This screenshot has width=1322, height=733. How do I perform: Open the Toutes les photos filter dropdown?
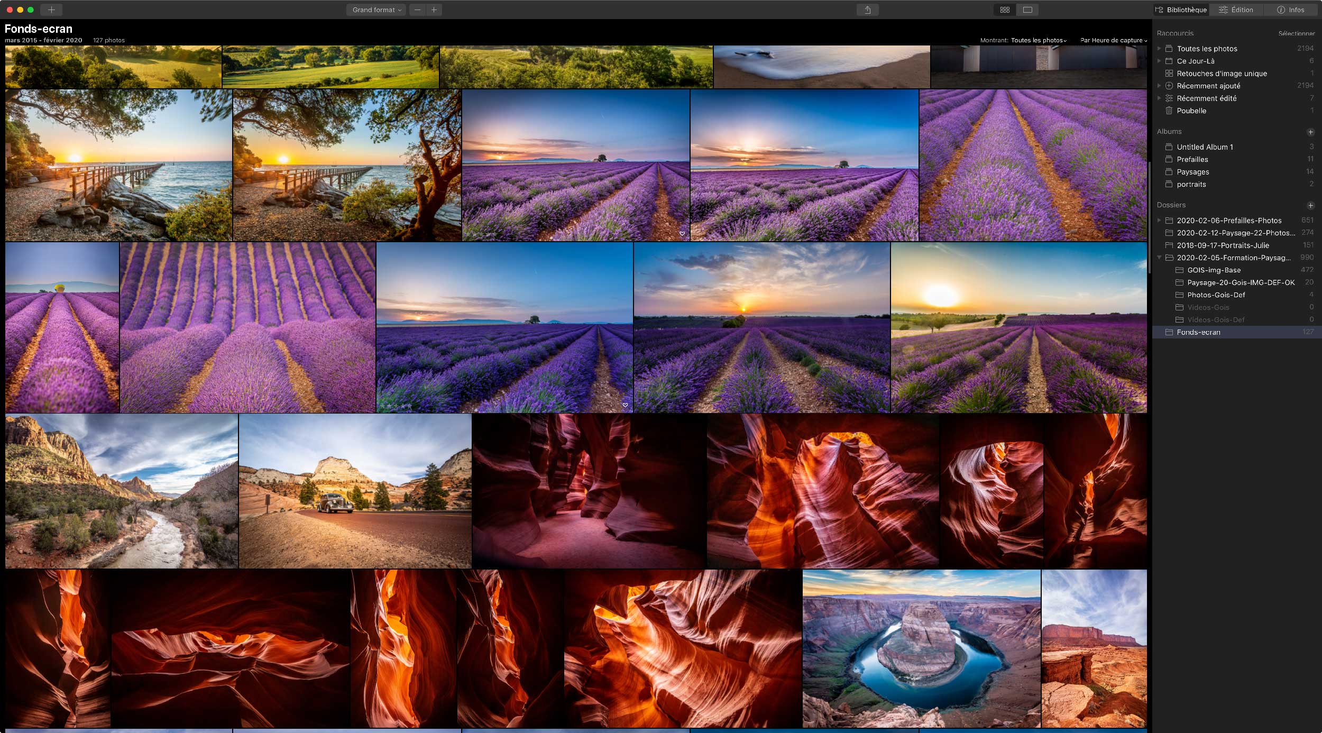click(x=1039, y=40)
